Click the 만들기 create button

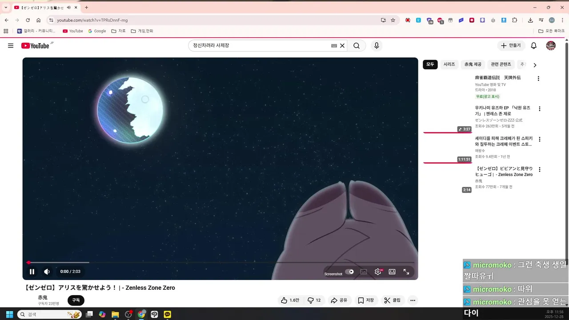[511, 46]
